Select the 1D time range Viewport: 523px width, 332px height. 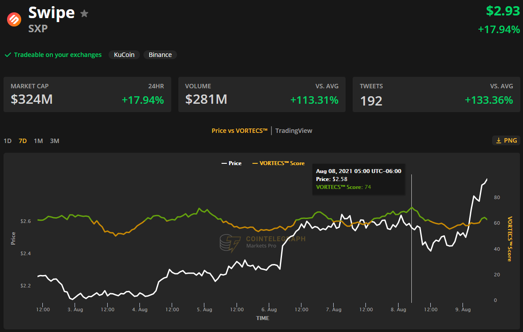tap(8, 141)
